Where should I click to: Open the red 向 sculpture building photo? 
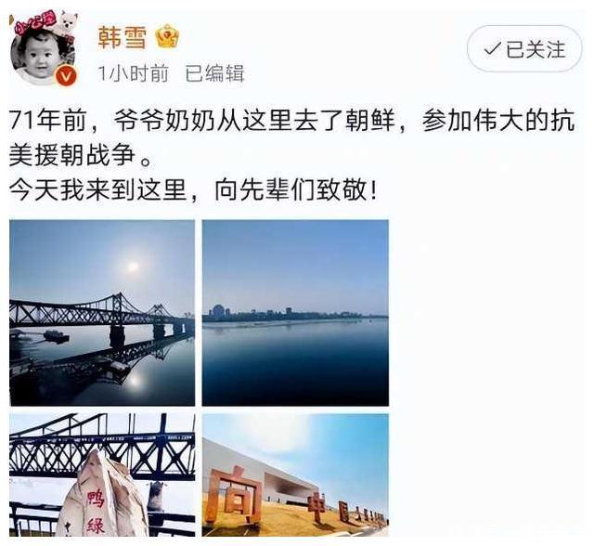(295, 474)
